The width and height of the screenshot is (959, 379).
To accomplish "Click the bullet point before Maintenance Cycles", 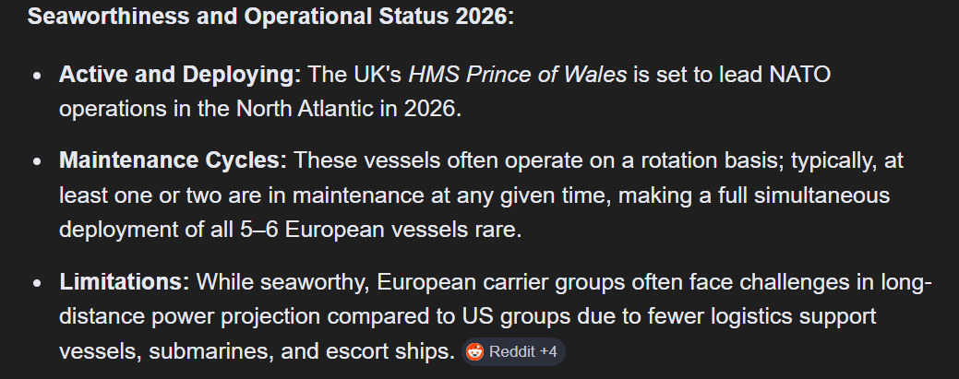I will pos(38,162).
